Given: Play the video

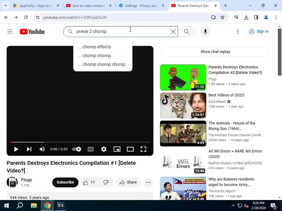Looking at the screenshot, I should coord(16,149).
